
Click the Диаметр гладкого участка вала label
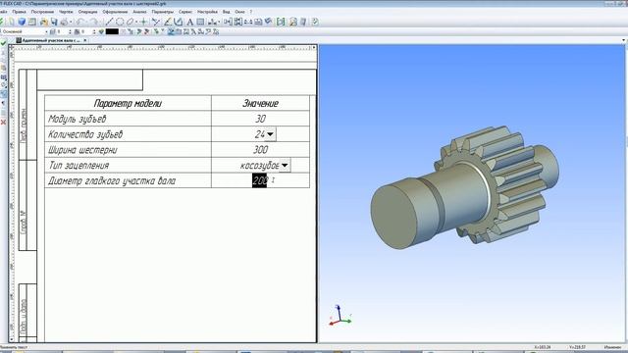112,180
